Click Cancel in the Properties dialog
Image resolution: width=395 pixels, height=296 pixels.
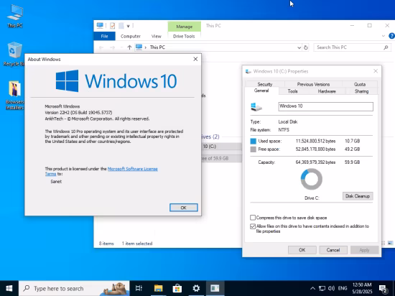(x=333, y=250)
